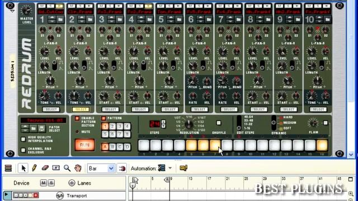Toggle step 1 button in sequencer
Viewport: 358px width, 201px height.
[144, 145]
